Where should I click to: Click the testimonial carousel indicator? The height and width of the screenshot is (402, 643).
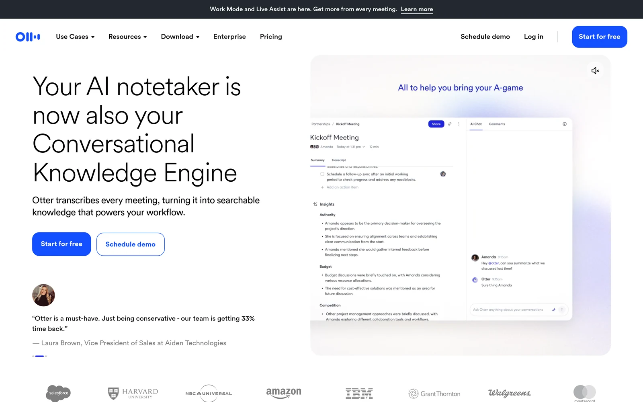click(x=39, y=356)
